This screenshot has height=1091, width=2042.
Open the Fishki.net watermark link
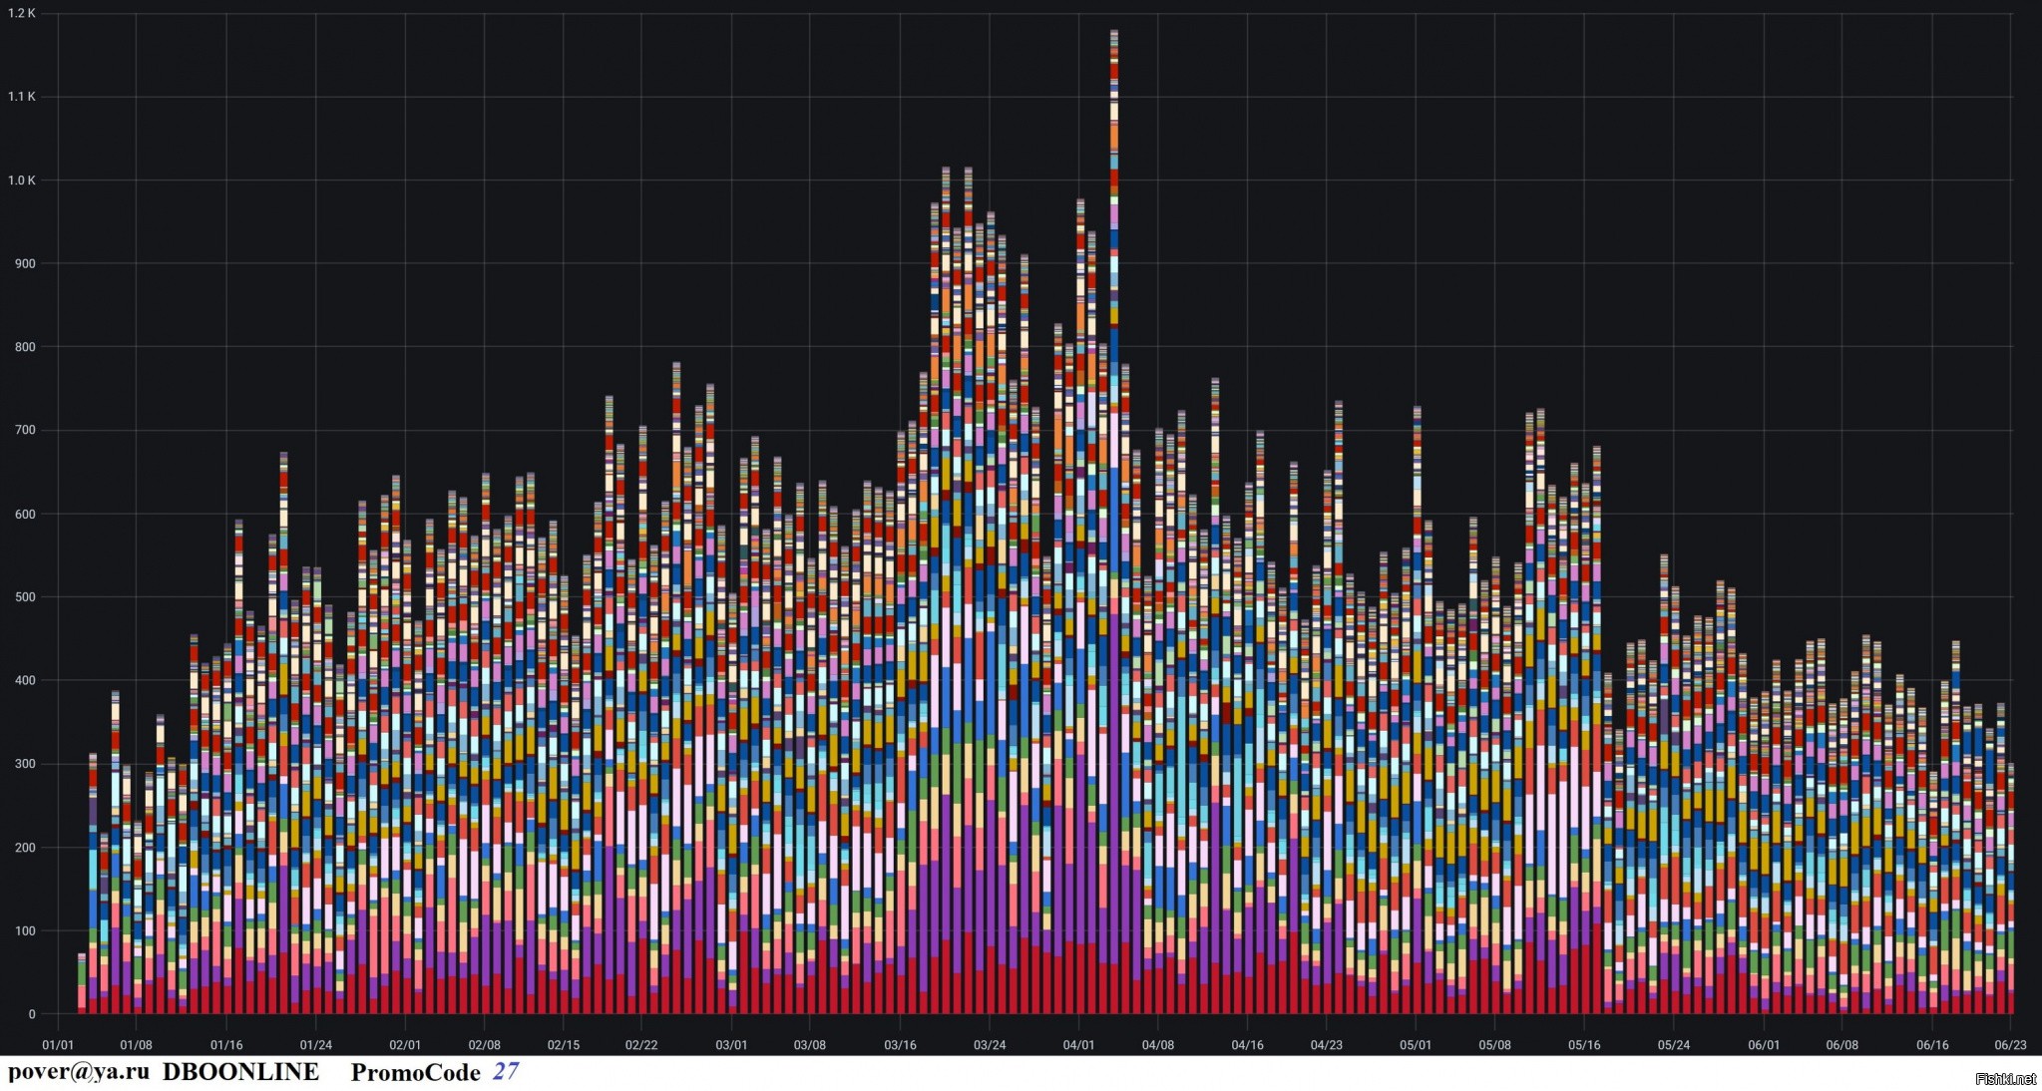2005,1079
